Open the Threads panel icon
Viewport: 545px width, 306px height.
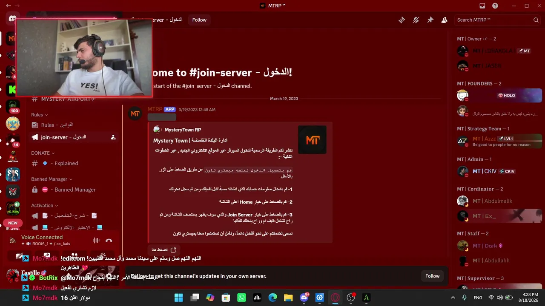pos(402,20)
